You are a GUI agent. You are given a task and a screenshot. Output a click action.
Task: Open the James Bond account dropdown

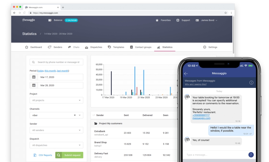(207, 20)
